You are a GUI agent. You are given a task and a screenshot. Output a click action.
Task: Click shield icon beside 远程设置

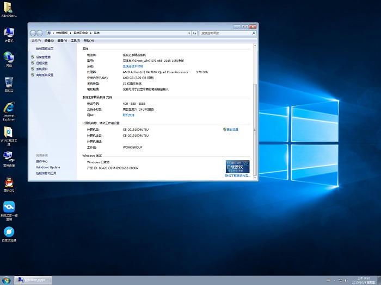(33, 63)
